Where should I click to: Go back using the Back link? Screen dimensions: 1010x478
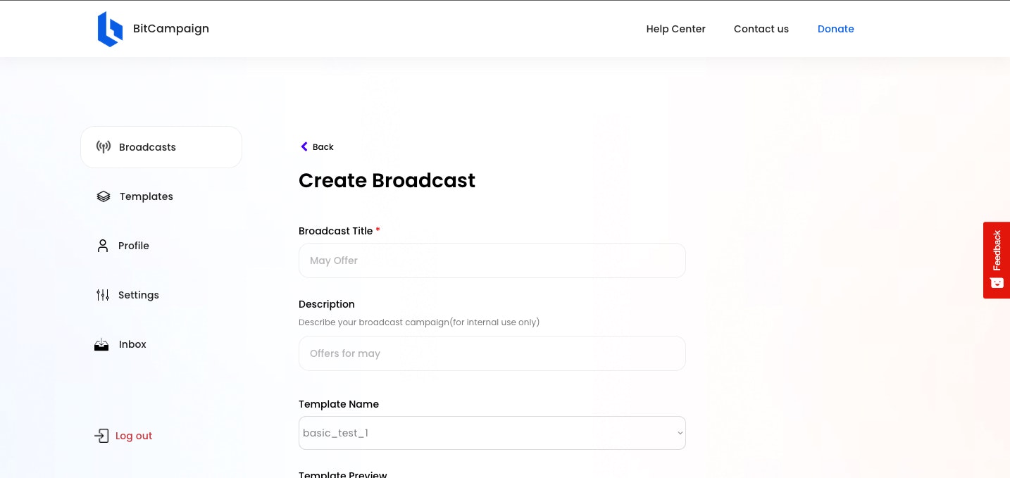[x=317, y=146]
